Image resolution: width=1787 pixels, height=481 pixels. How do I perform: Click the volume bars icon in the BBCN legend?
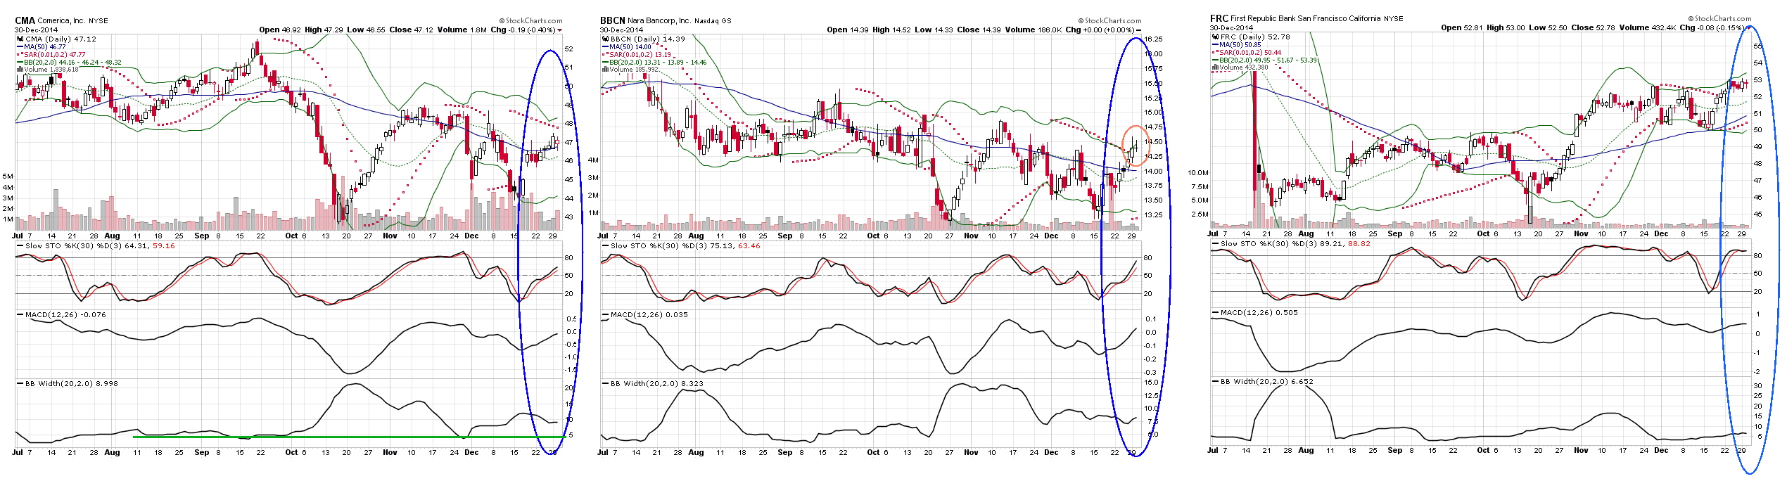605,70
